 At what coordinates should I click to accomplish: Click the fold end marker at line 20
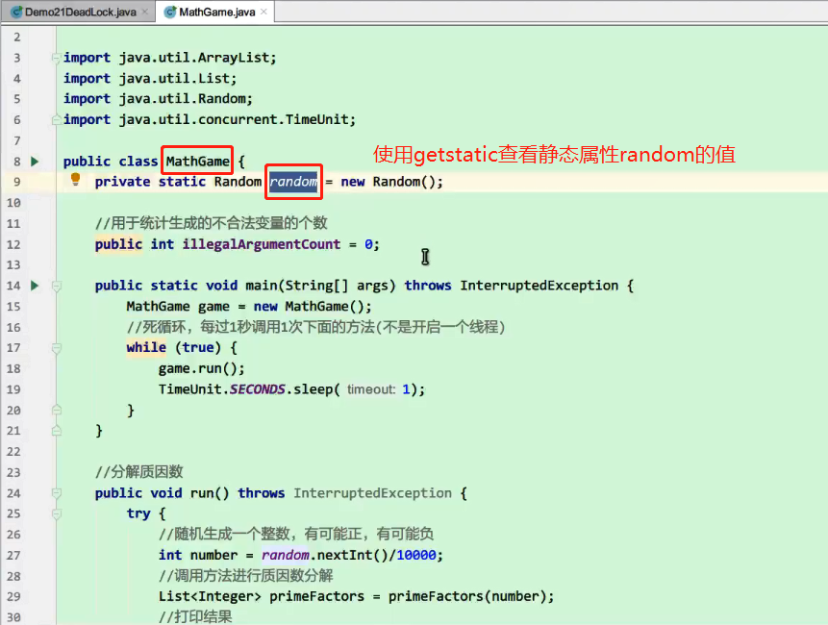pyautogui.click(x=57, y=411)
